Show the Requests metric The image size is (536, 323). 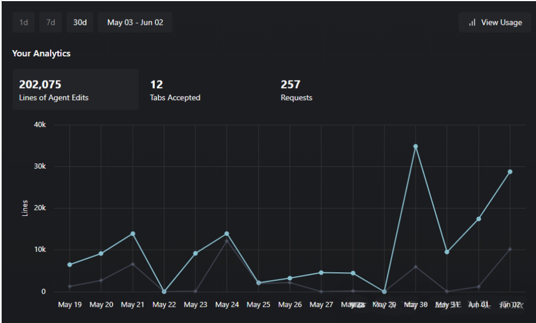(296, 90)
